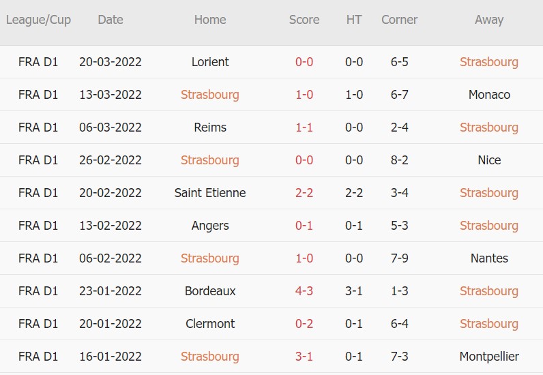Open Clermont team link
The height and width of the screenshot is (375, 543).
click(x=210, y=324)
